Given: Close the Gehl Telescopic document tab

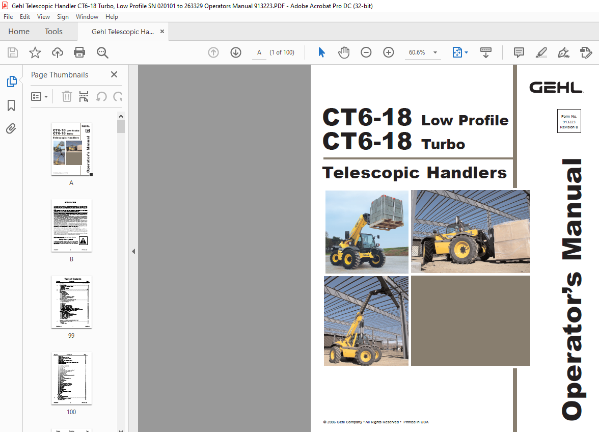Looking at the screenshot, I should point(162,31).
